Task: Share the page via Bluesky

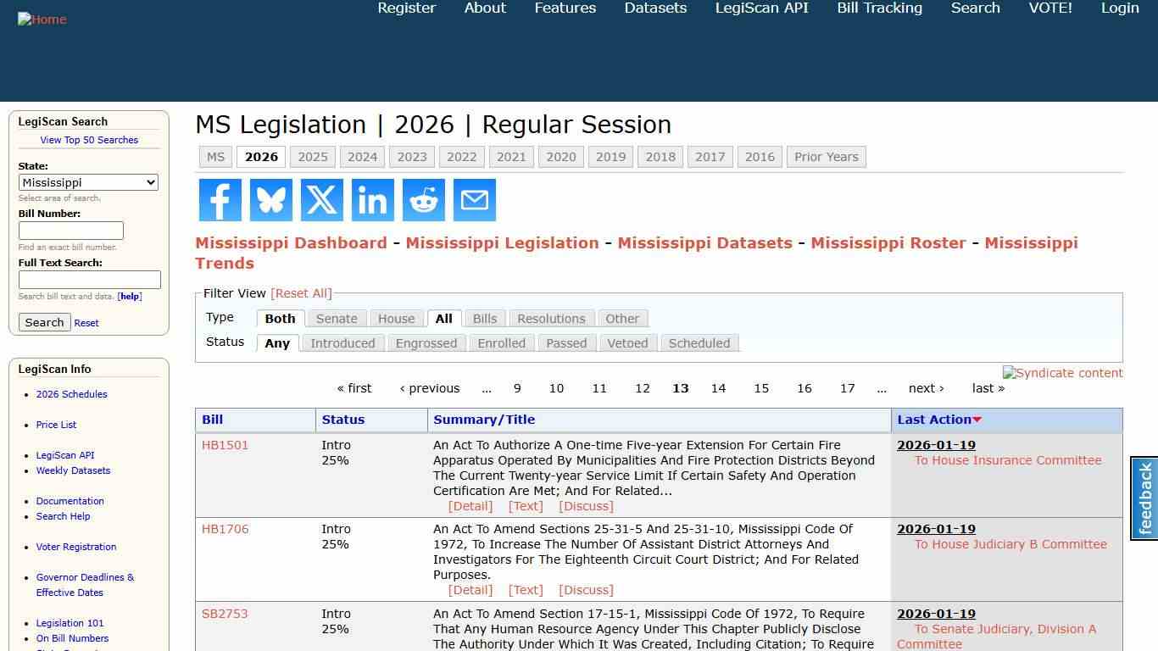Action: pos(270,200)
